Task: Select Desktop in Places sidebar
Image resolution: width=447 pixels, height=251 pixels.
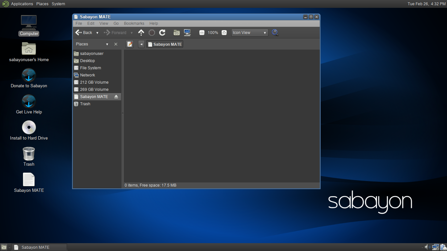Action: click(x=97, y=61)
